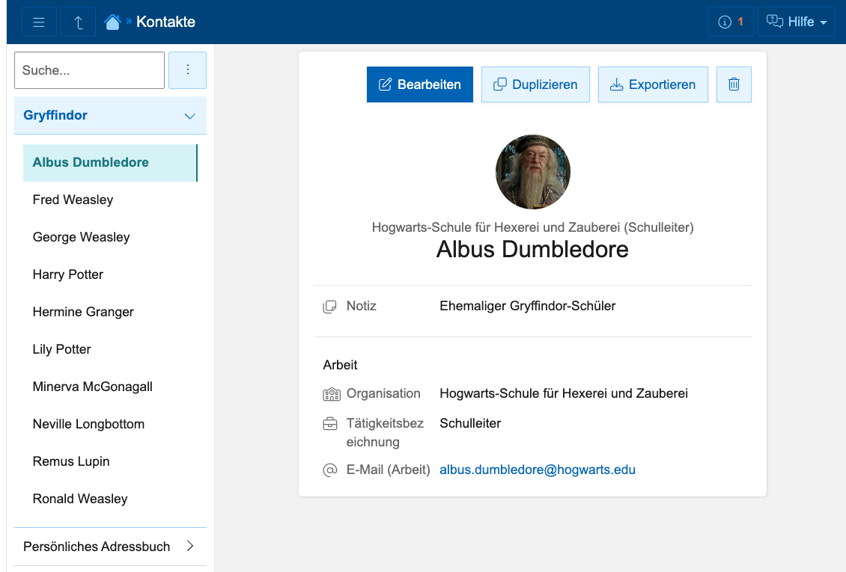The width and height of the screenshot is (846, 572).
Task: Open the hamburger navigation menu
Action: 39,22
